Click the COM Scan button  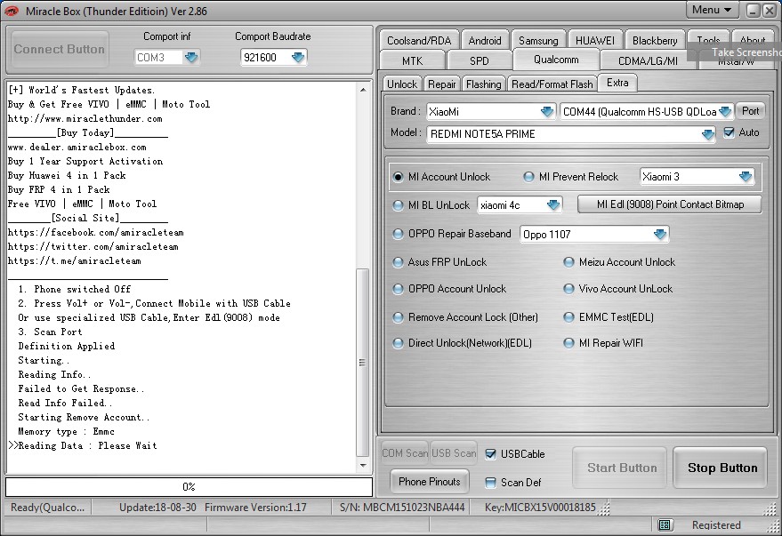coord(405,453)
